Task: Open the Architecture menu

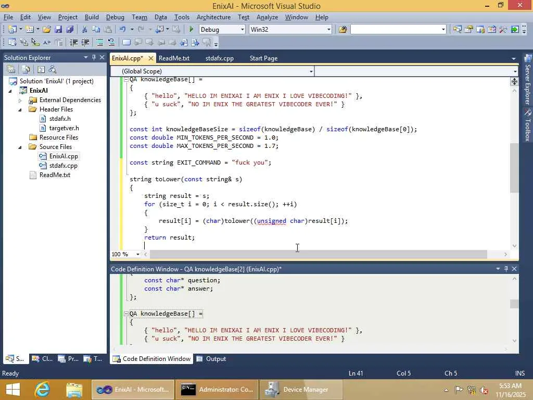Action: 213,17
